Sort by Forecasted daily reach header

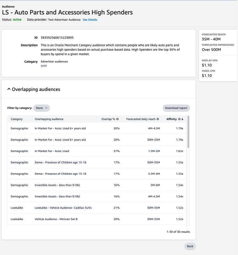[x=141, y=119]
